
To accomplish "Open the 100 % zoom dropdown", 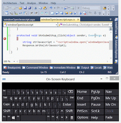I will point(14,61).
